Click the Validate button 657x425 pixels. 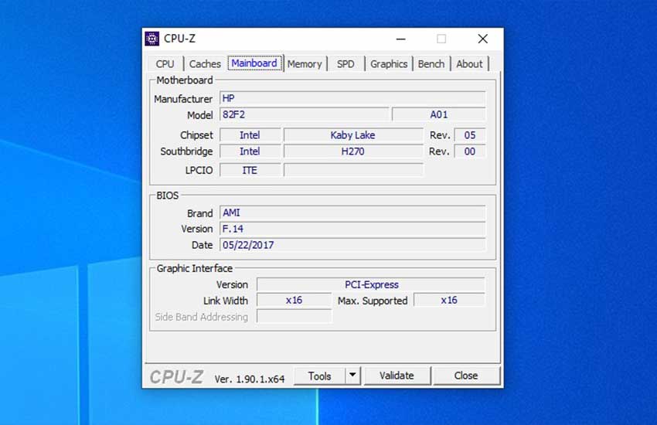[397, 376]
